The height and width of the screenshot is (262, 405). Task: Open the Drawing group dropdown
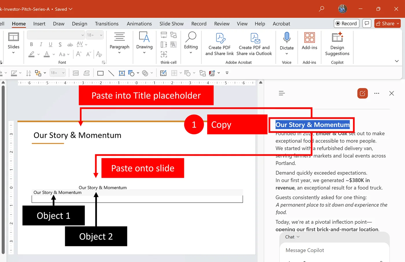(144, 43)
